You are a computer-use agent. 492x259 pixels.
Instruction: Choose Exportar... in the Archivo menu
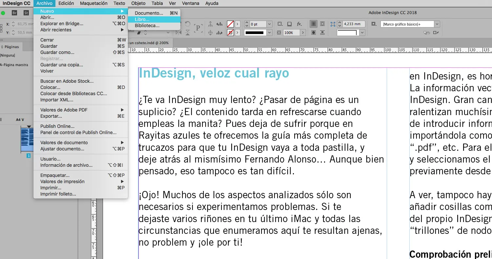pos(51,116)
